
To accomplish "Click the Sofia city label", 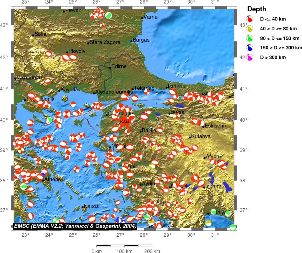I will click(x=40, y=34).
